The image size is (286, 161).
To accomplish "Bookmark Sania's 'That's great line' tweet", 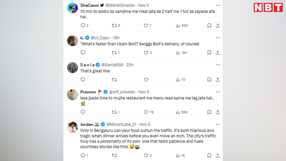I will (209, 80).
